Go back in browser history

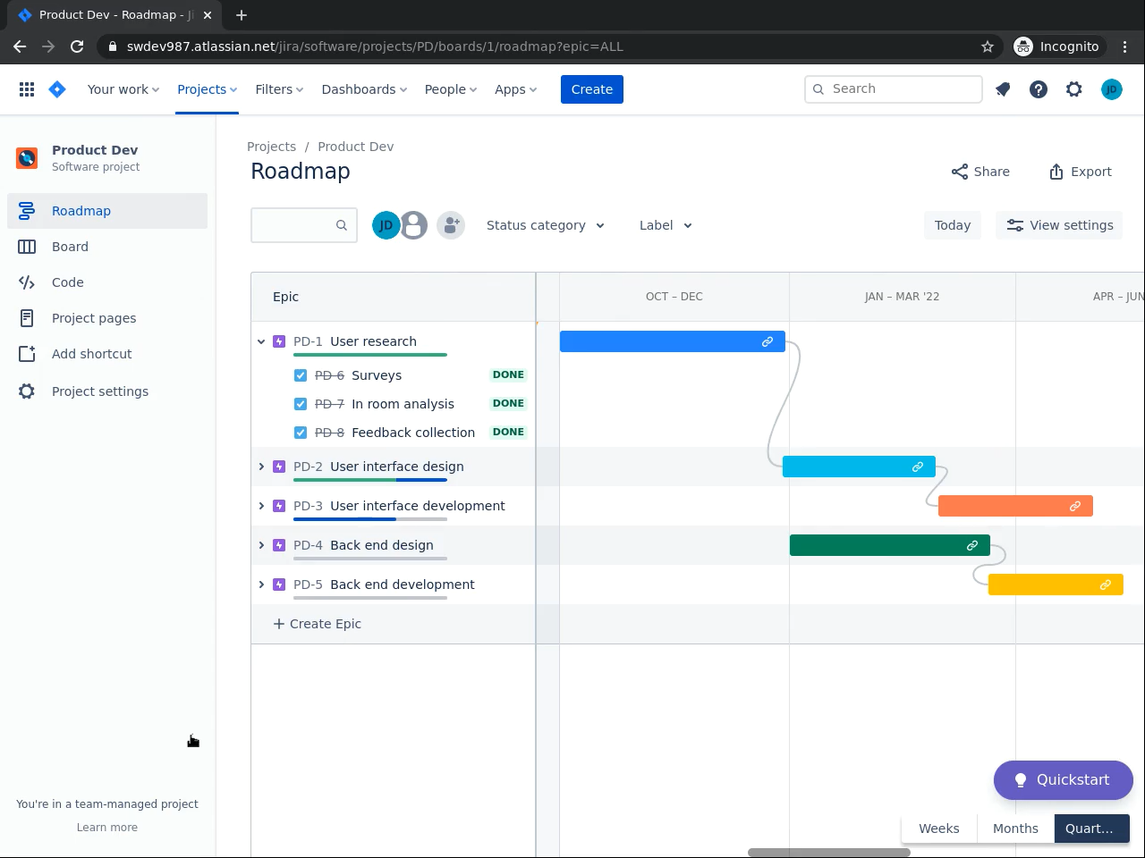(x=20, y=46)
